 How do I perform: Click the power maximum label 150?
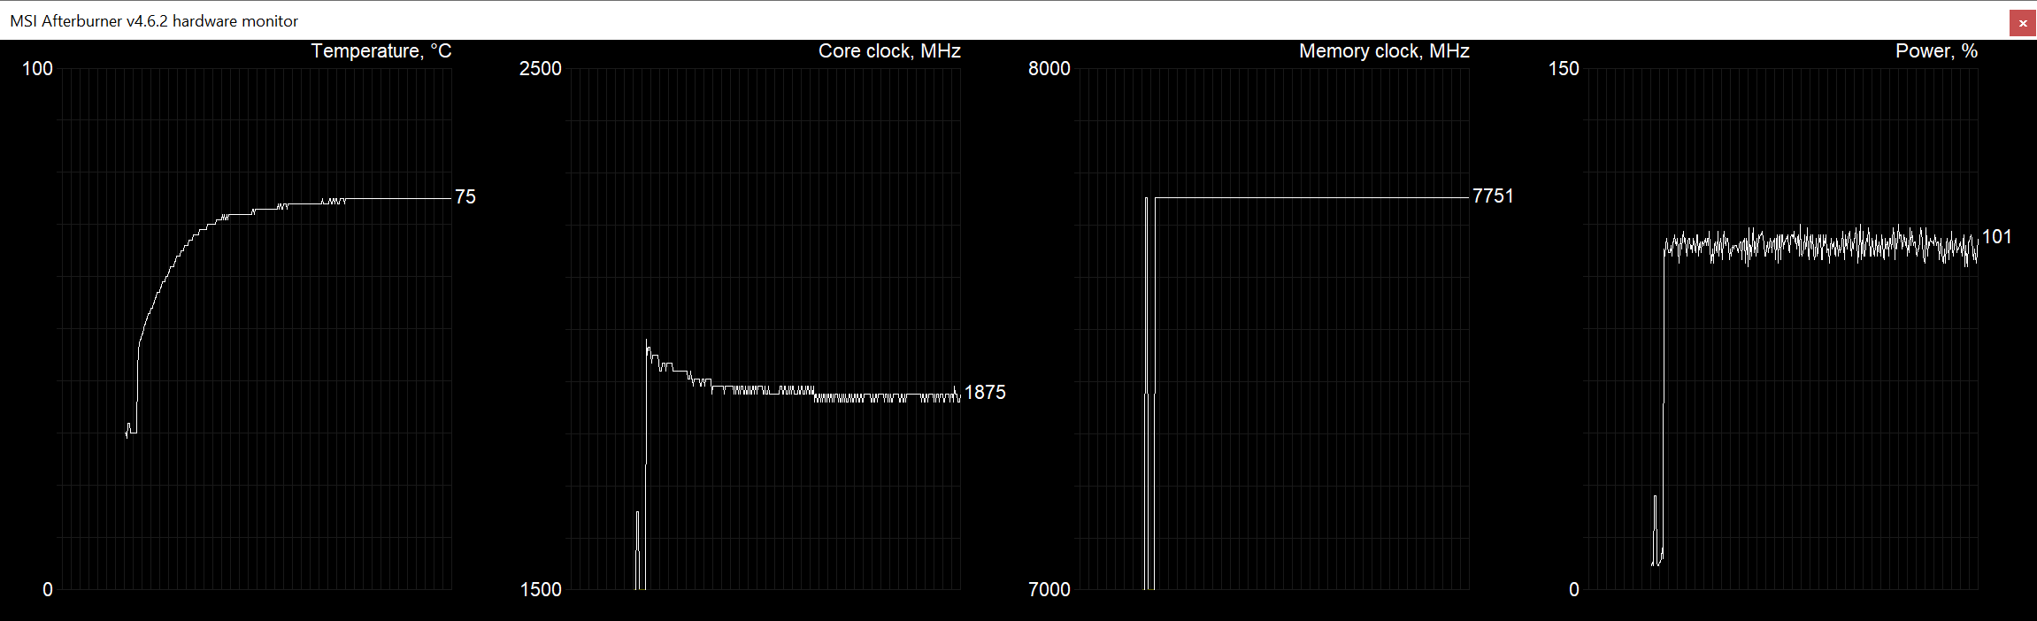1563,69
